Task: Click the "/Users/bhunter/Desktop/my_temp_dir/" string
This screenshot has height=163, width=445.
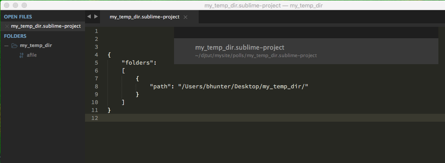Action: tap(243, 86)
